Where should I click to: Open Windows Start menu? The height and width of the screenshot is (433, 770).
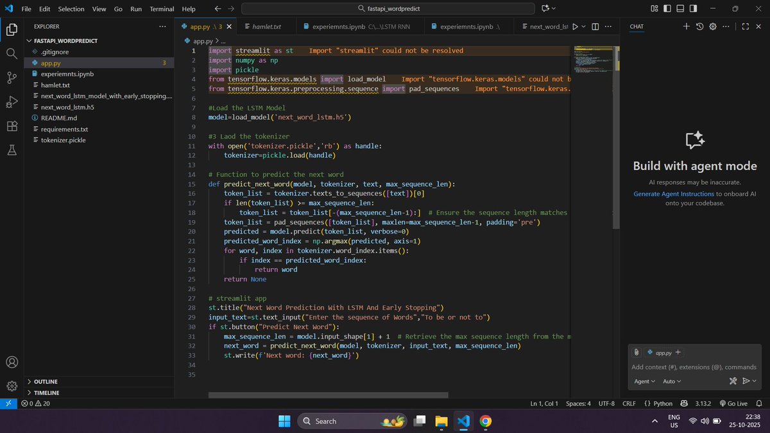click(x=284, y=421)
